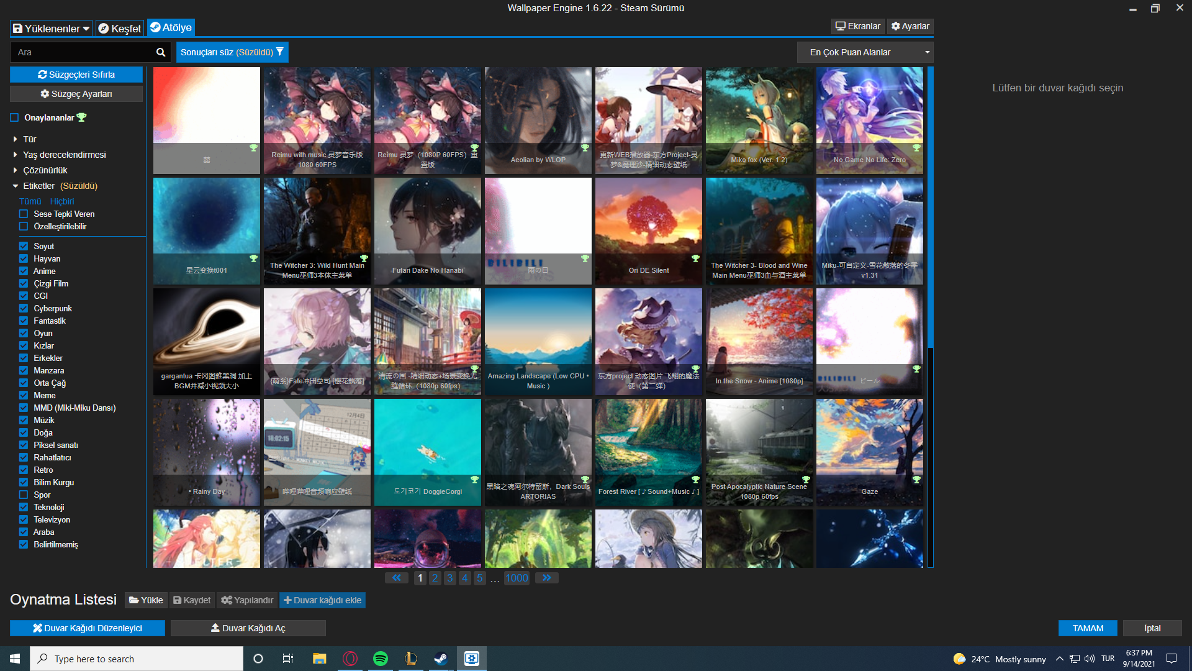Click the wallpaper list scrollbar
This screenshot has height=671, width=1192.
pyautogui.click(x=930, y=208)
